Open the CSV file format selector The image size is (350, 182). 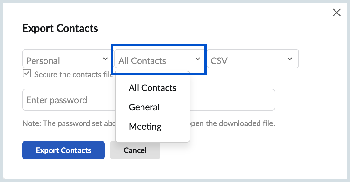coord(253,59)
